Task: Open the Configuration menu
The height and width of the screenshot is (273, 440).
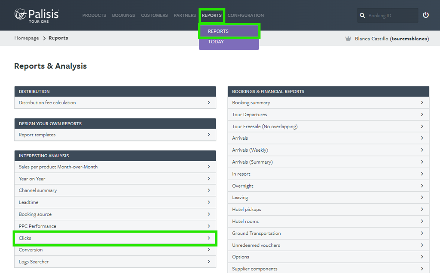Action: (x=245, y=15)
